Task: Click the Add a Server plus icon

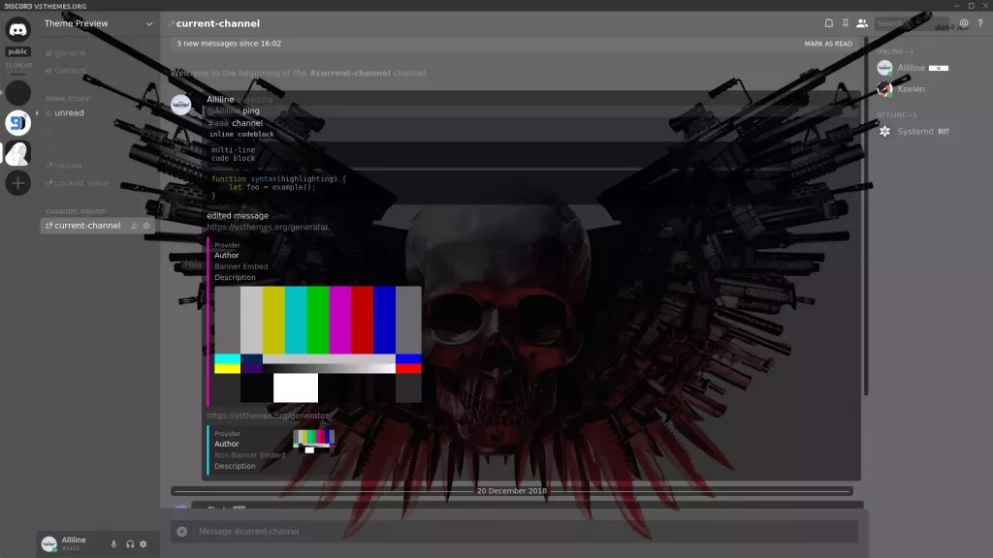Action: coord(17,184)
